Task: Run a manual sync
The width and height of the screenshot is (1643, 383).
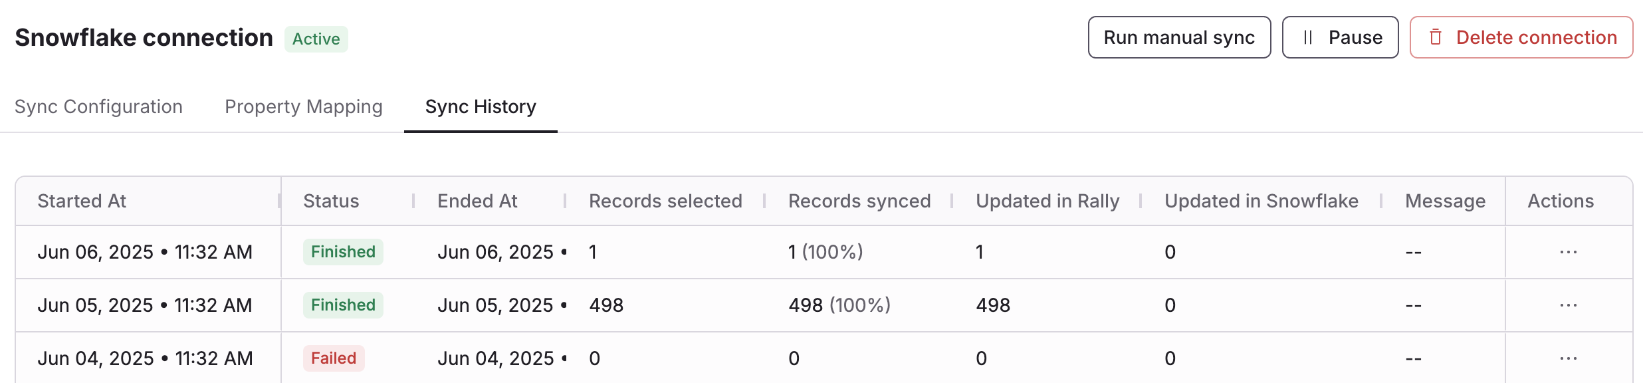Action: [1179, 37]
